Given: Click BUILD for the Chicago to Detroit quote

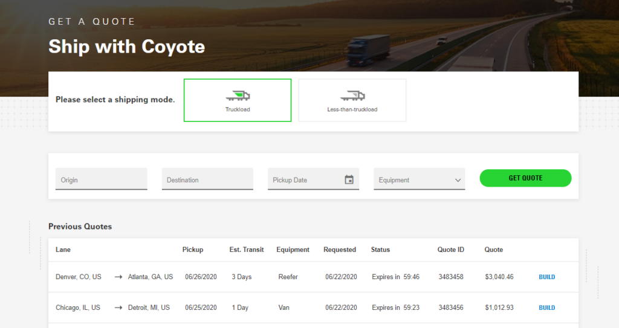Looking at the screenshot, I should (546, 308).
